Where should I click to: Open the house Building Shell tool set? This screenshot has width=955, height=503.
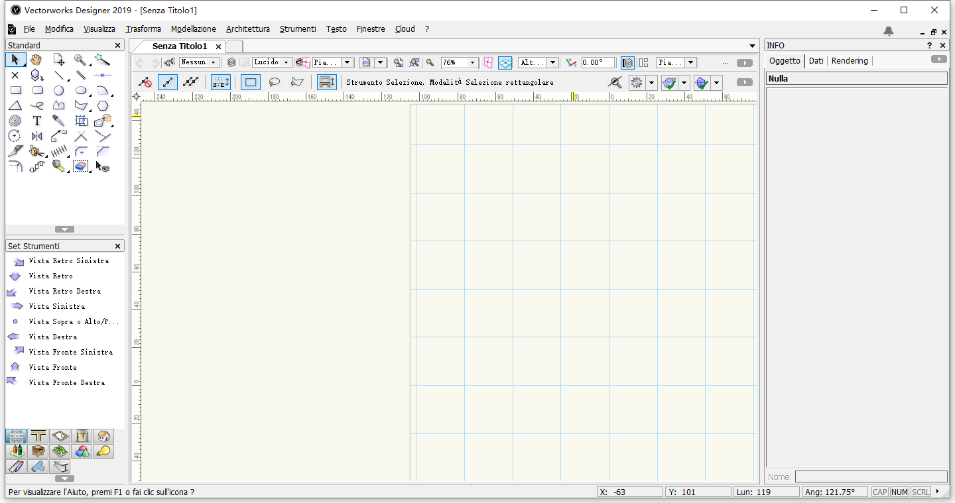click(x=103, y=436)
